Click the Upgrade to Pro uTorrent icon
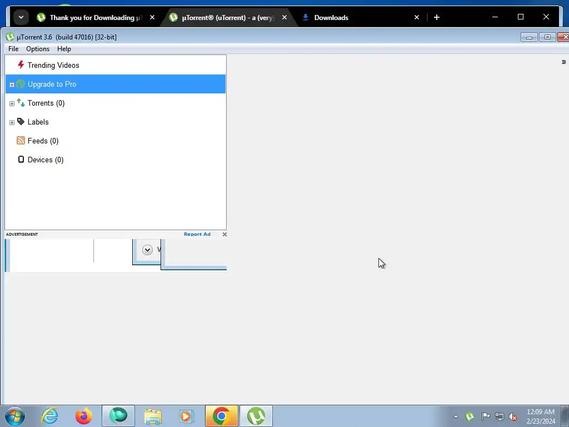569x427 pixels. 21,85
